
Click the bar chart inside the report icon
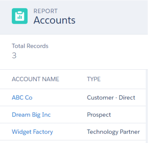pyautogui.click(x=20, y=17)
